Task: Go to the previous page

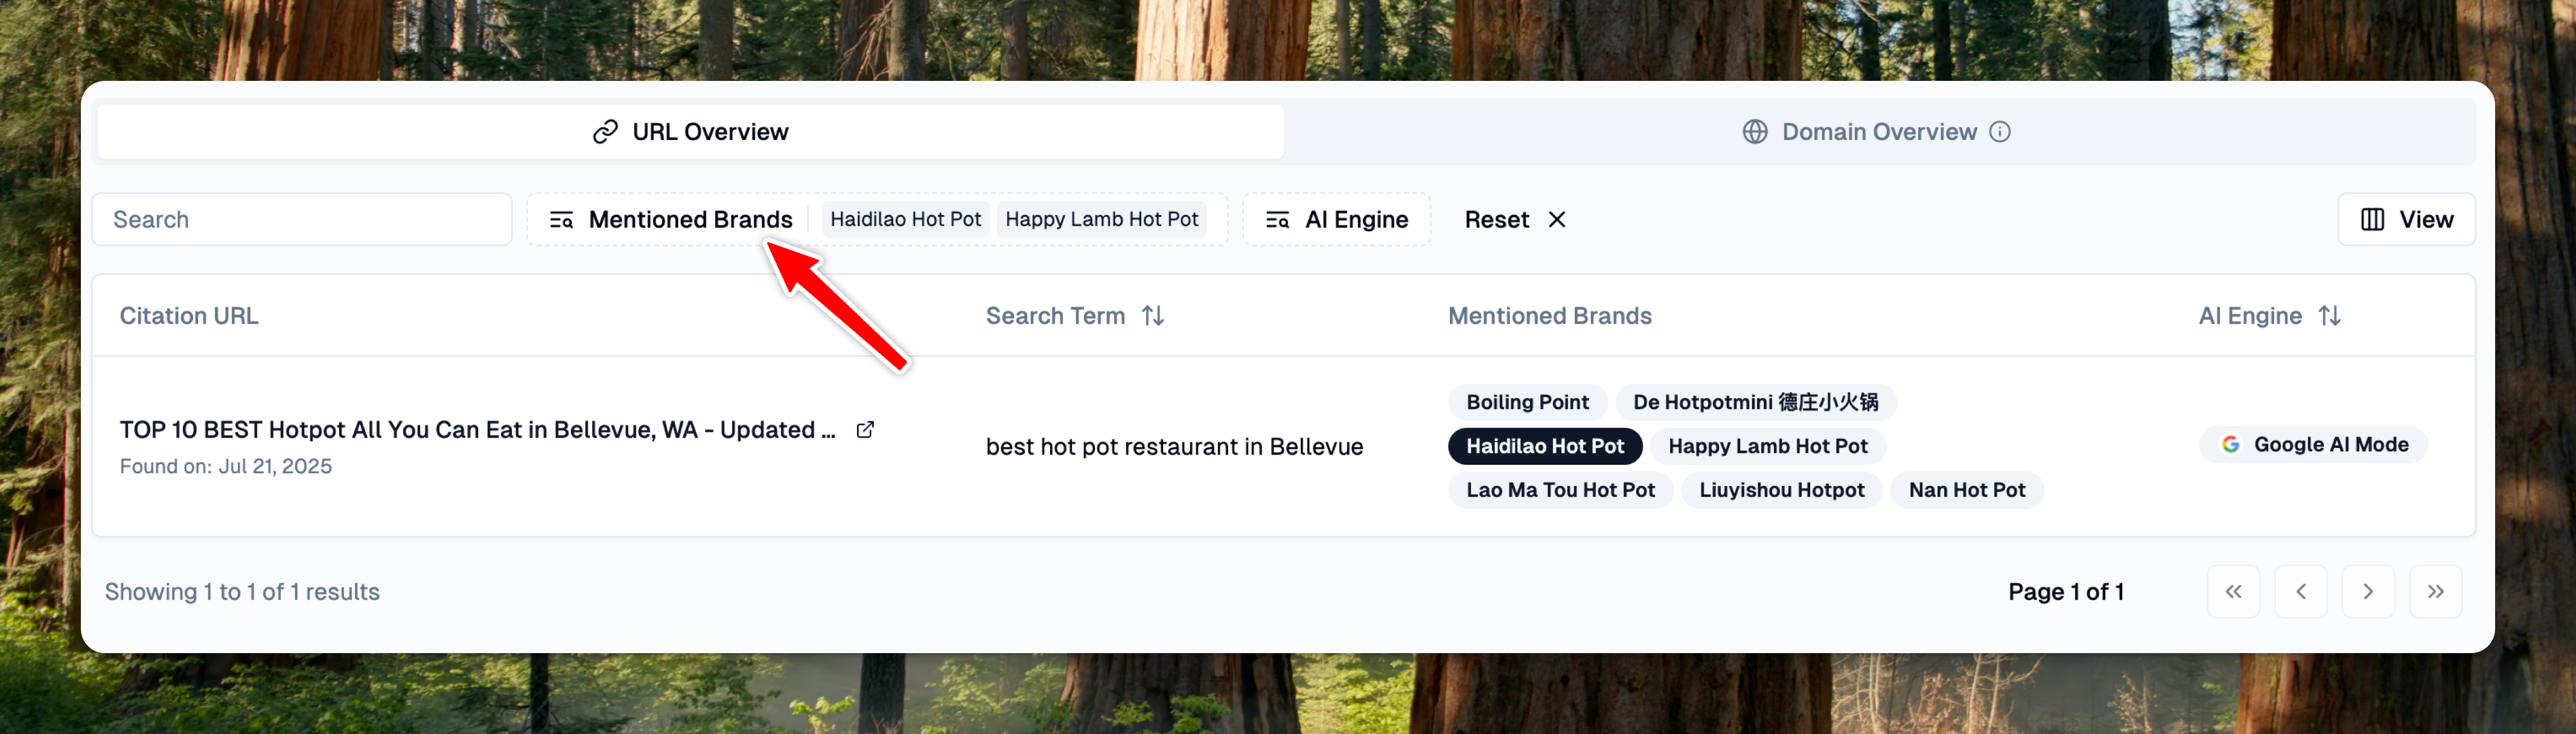Action: pyautogui.click(x=2300, y=592)
